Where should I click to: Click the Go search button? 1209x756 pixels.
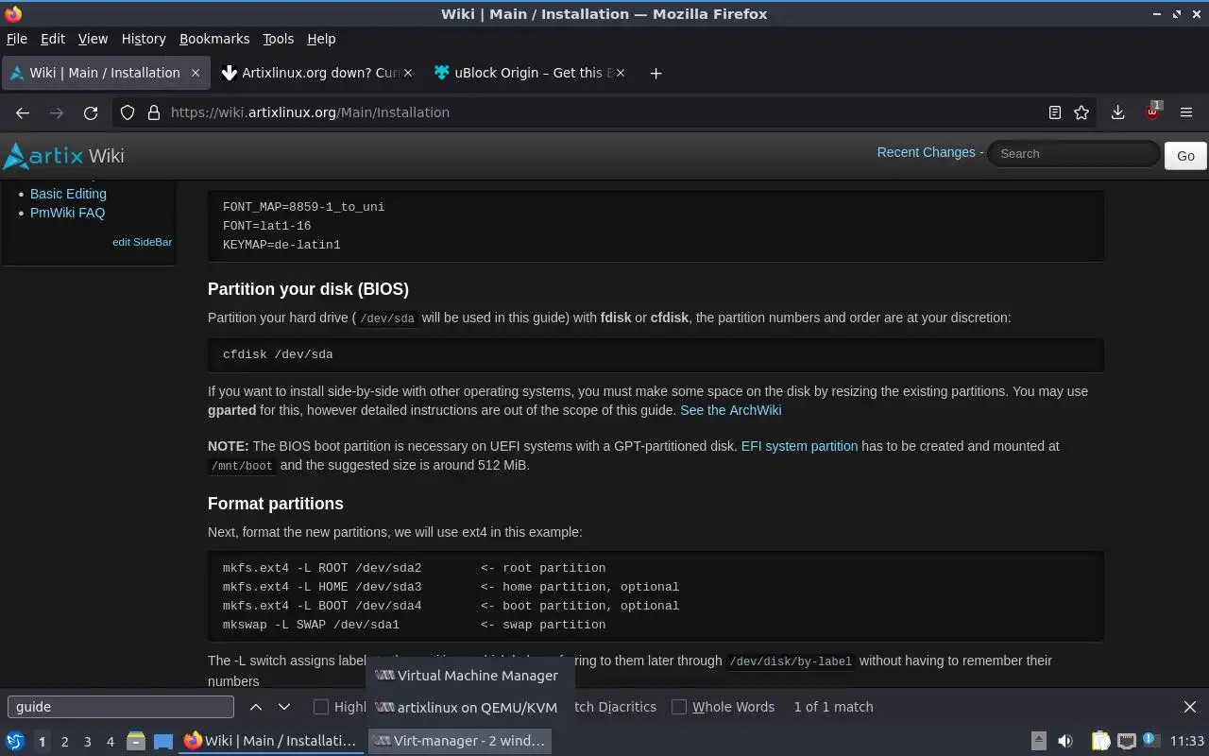(1185, 156)
